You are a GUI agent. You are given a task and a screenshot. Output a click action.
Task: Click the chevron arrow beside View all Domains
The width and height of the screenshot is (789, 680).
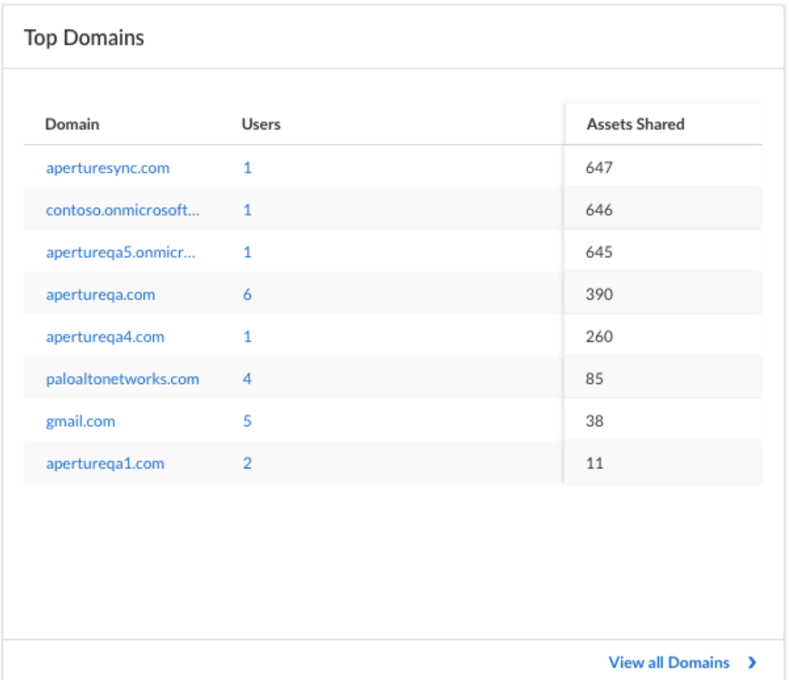point(752,663)
